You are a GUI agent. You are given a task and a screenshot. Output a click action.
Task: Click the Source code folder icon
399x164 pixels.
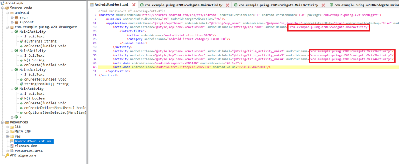[7, 8]
